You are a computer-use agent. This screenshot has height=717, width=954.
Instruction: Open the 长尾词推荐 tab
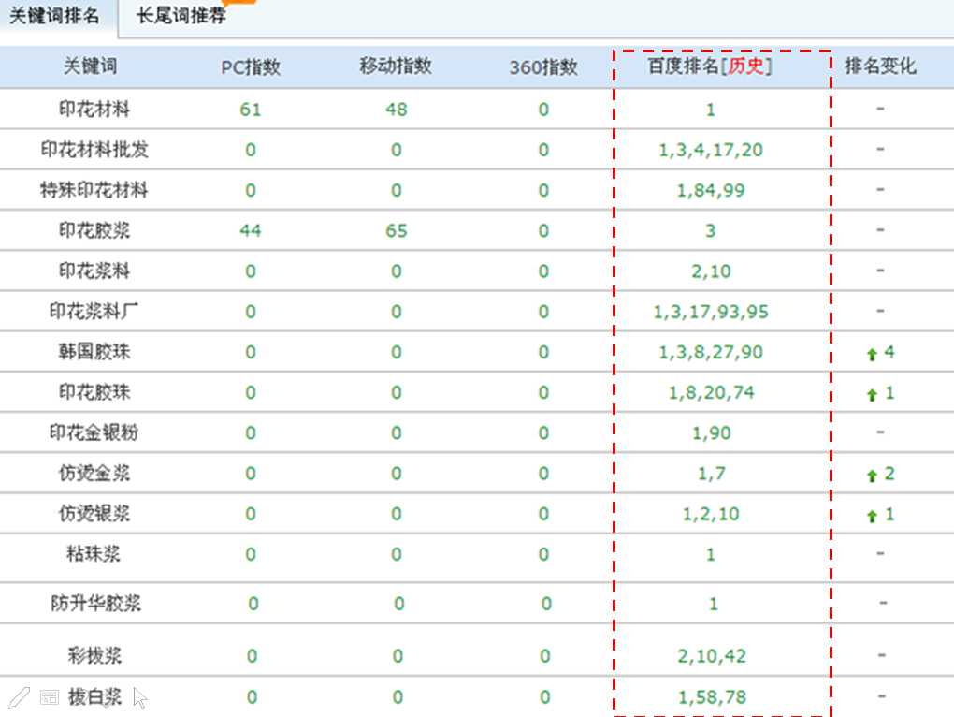coord(181,16)
